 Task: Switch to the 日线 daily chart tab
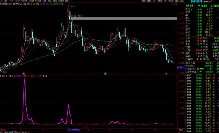point(44,1)
